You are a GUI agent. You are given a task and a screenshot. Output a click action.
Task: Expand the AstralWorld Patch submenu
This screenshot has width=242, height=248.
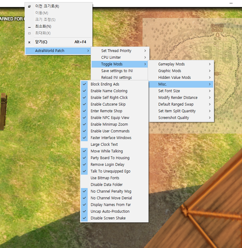coord(58,51)
